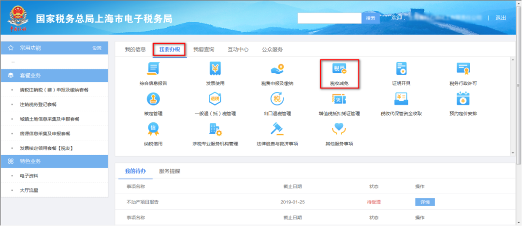Open 清税注销税（费）申报及缴纳套餐
This screenshot has width=522, height=226.
[x=54, y=90]
